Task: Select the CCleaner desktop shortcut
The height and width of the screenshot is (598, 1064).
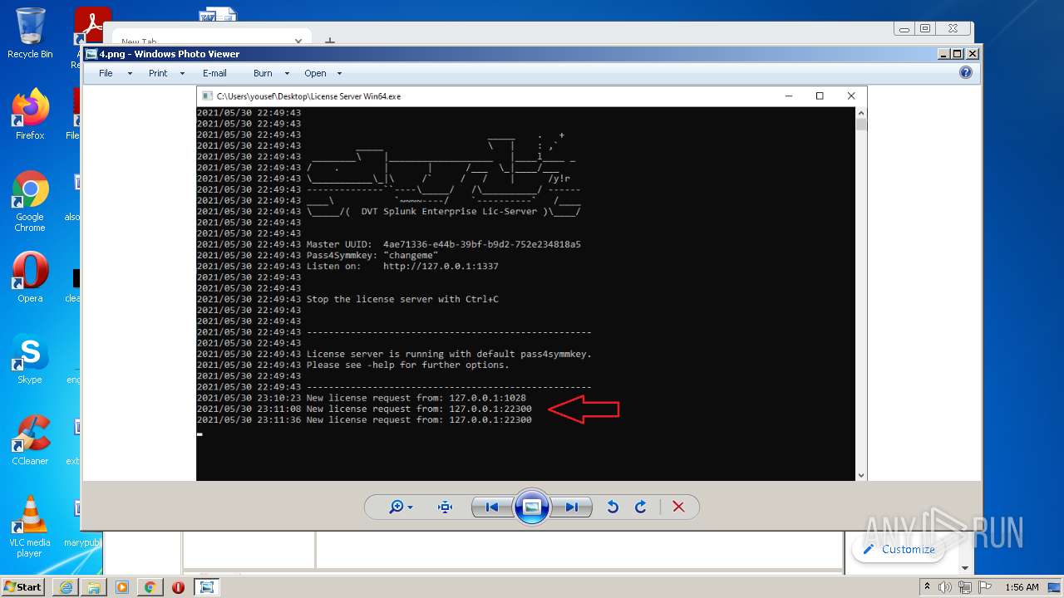Action: [x=30, y=440]
